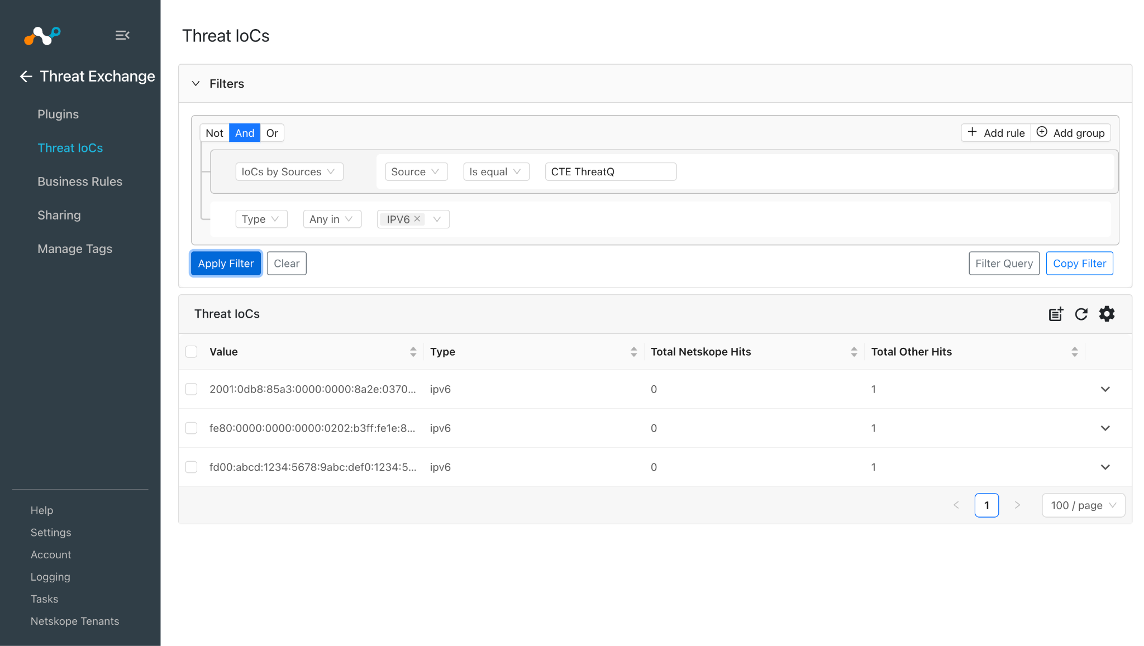Go to Business Rules
The width and height of the screenshot is (1144, 646).
(80, 181)
